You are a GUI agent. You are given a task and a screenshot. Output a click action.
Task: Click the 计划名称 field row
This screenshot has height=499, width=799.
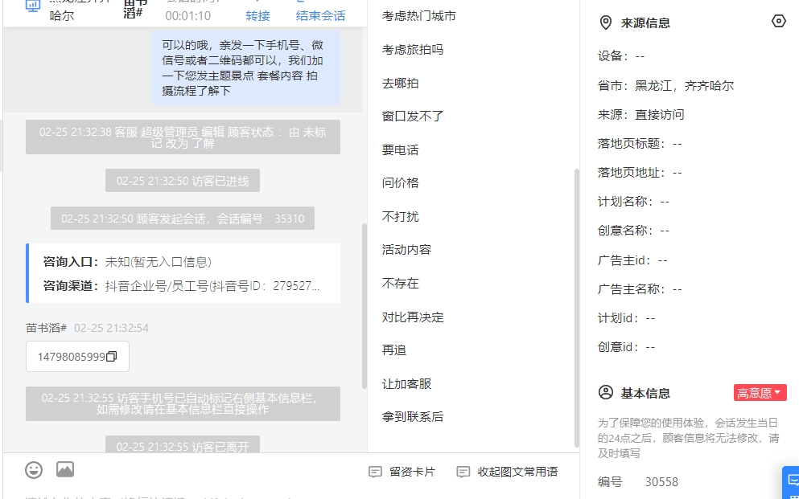click(633, 202)
